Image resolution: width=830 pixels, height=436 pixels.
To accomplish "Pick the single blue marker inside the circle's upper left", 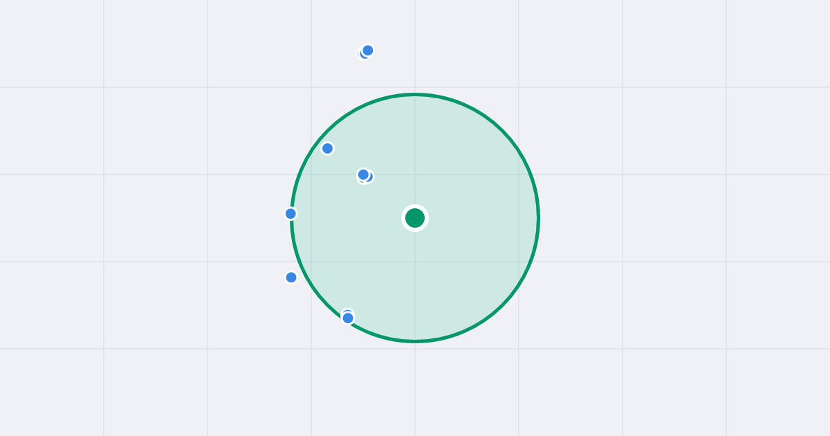I will pos(328,148).
